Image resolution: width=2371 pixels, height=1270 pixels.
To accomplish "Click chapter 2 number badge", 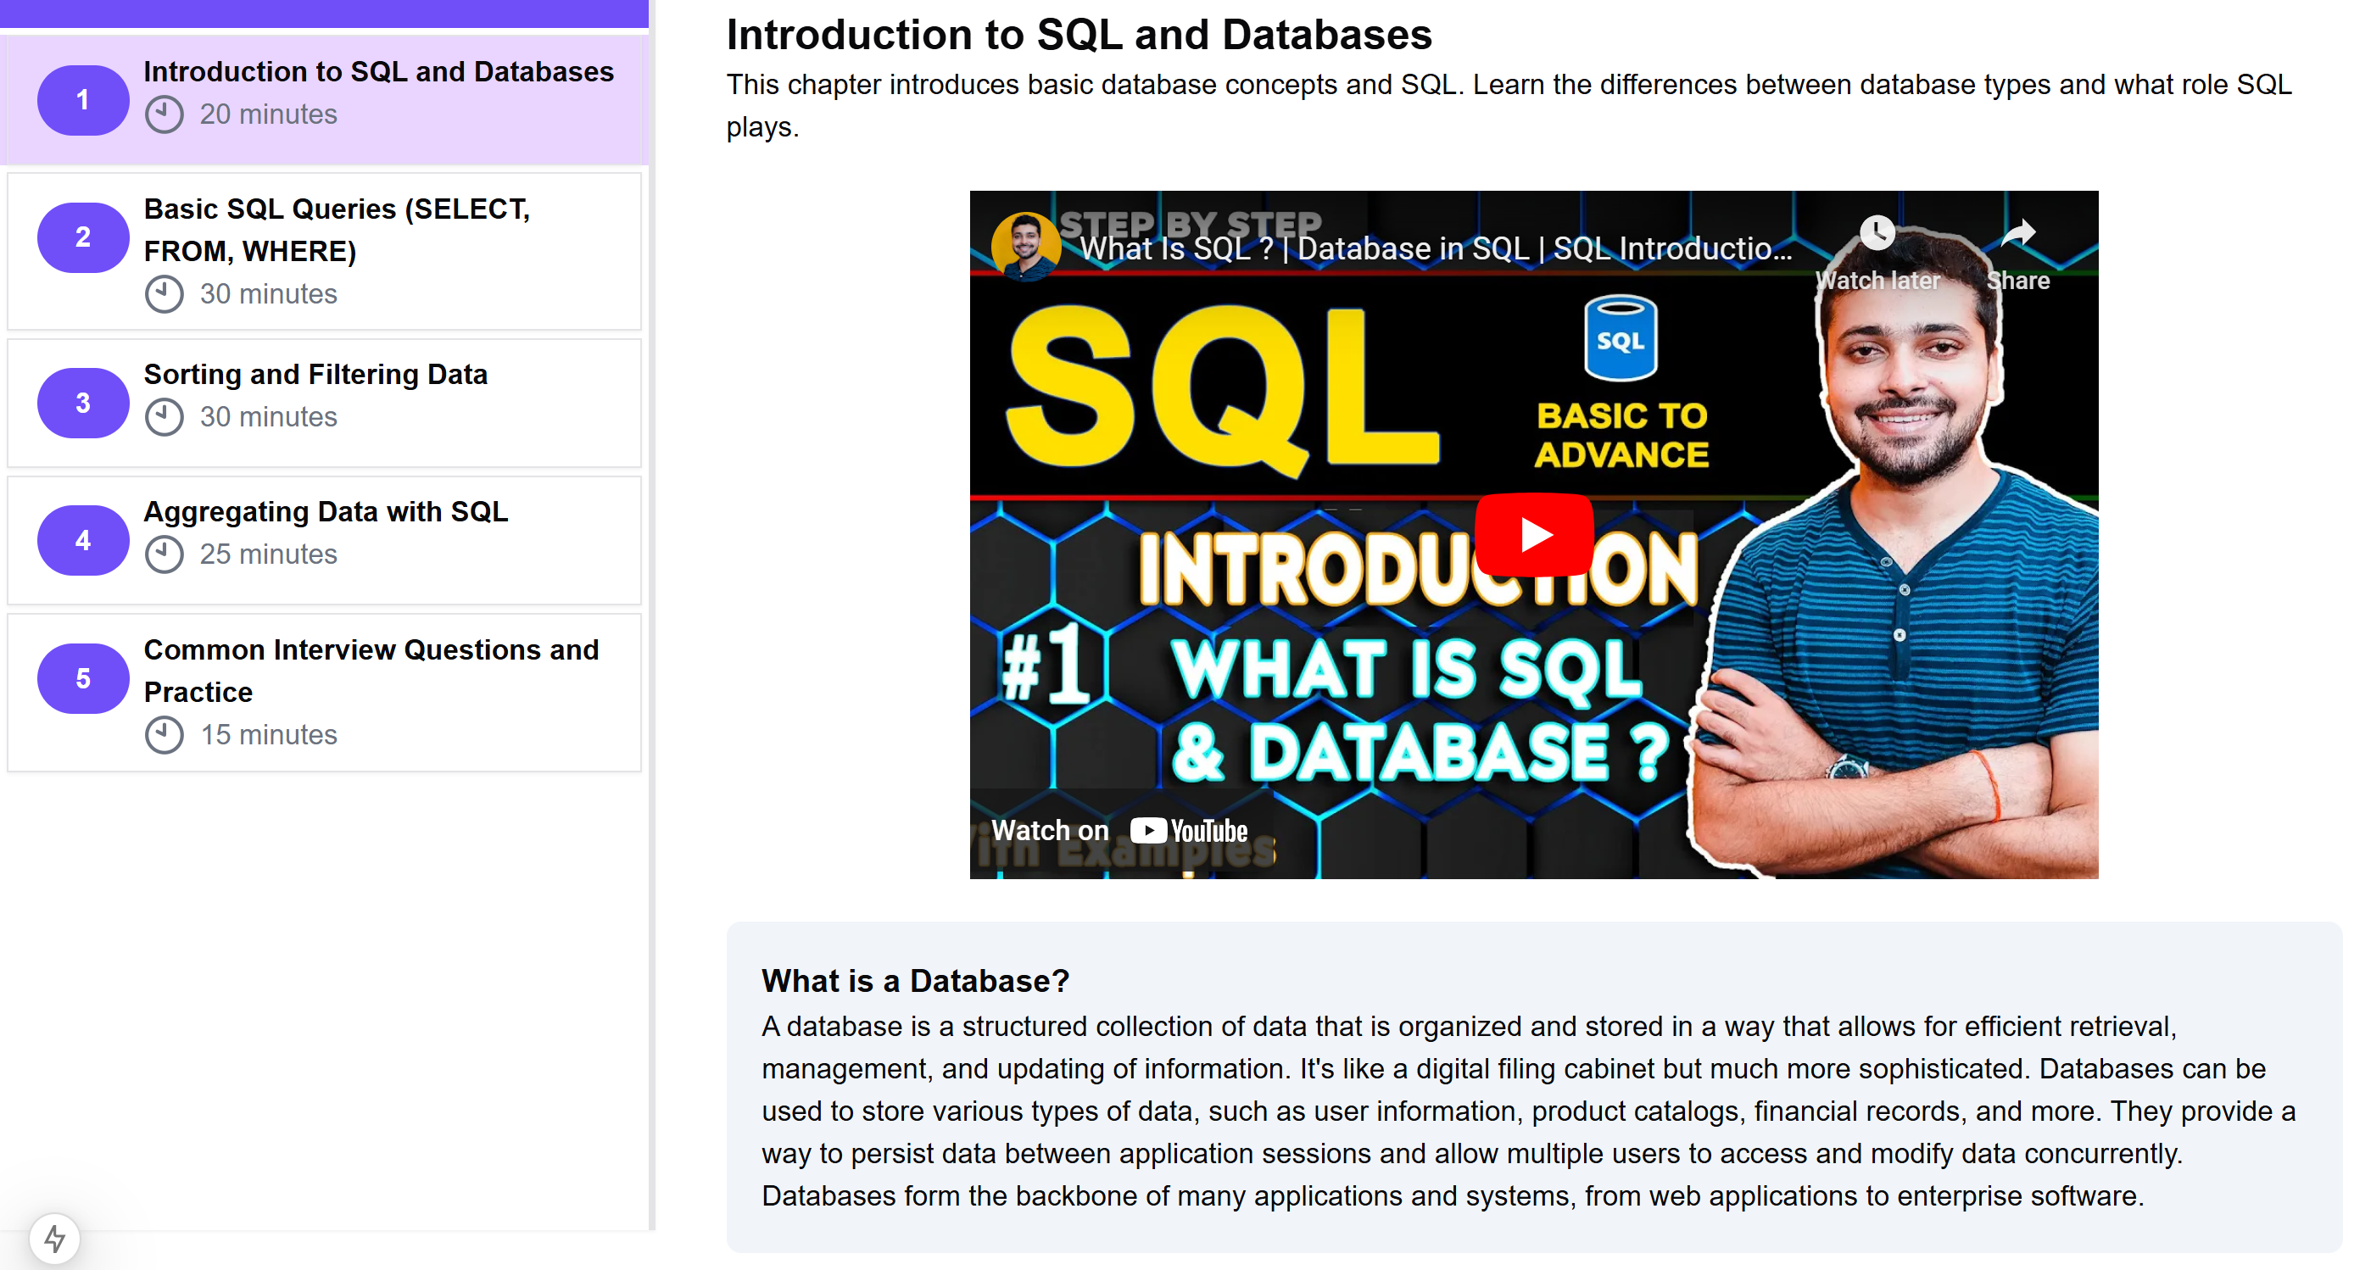I will point(83,237).
